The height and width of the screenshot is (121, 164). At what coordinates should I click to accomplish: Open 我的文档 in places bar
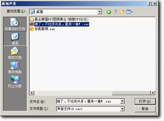coord(15,53)
